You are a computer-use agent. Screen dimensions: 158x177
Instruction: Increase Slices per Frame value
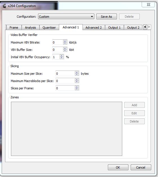77,87
